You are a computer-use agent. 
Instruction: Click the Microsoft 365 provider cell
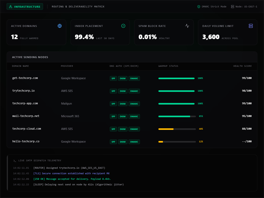[x=70, y=116]
